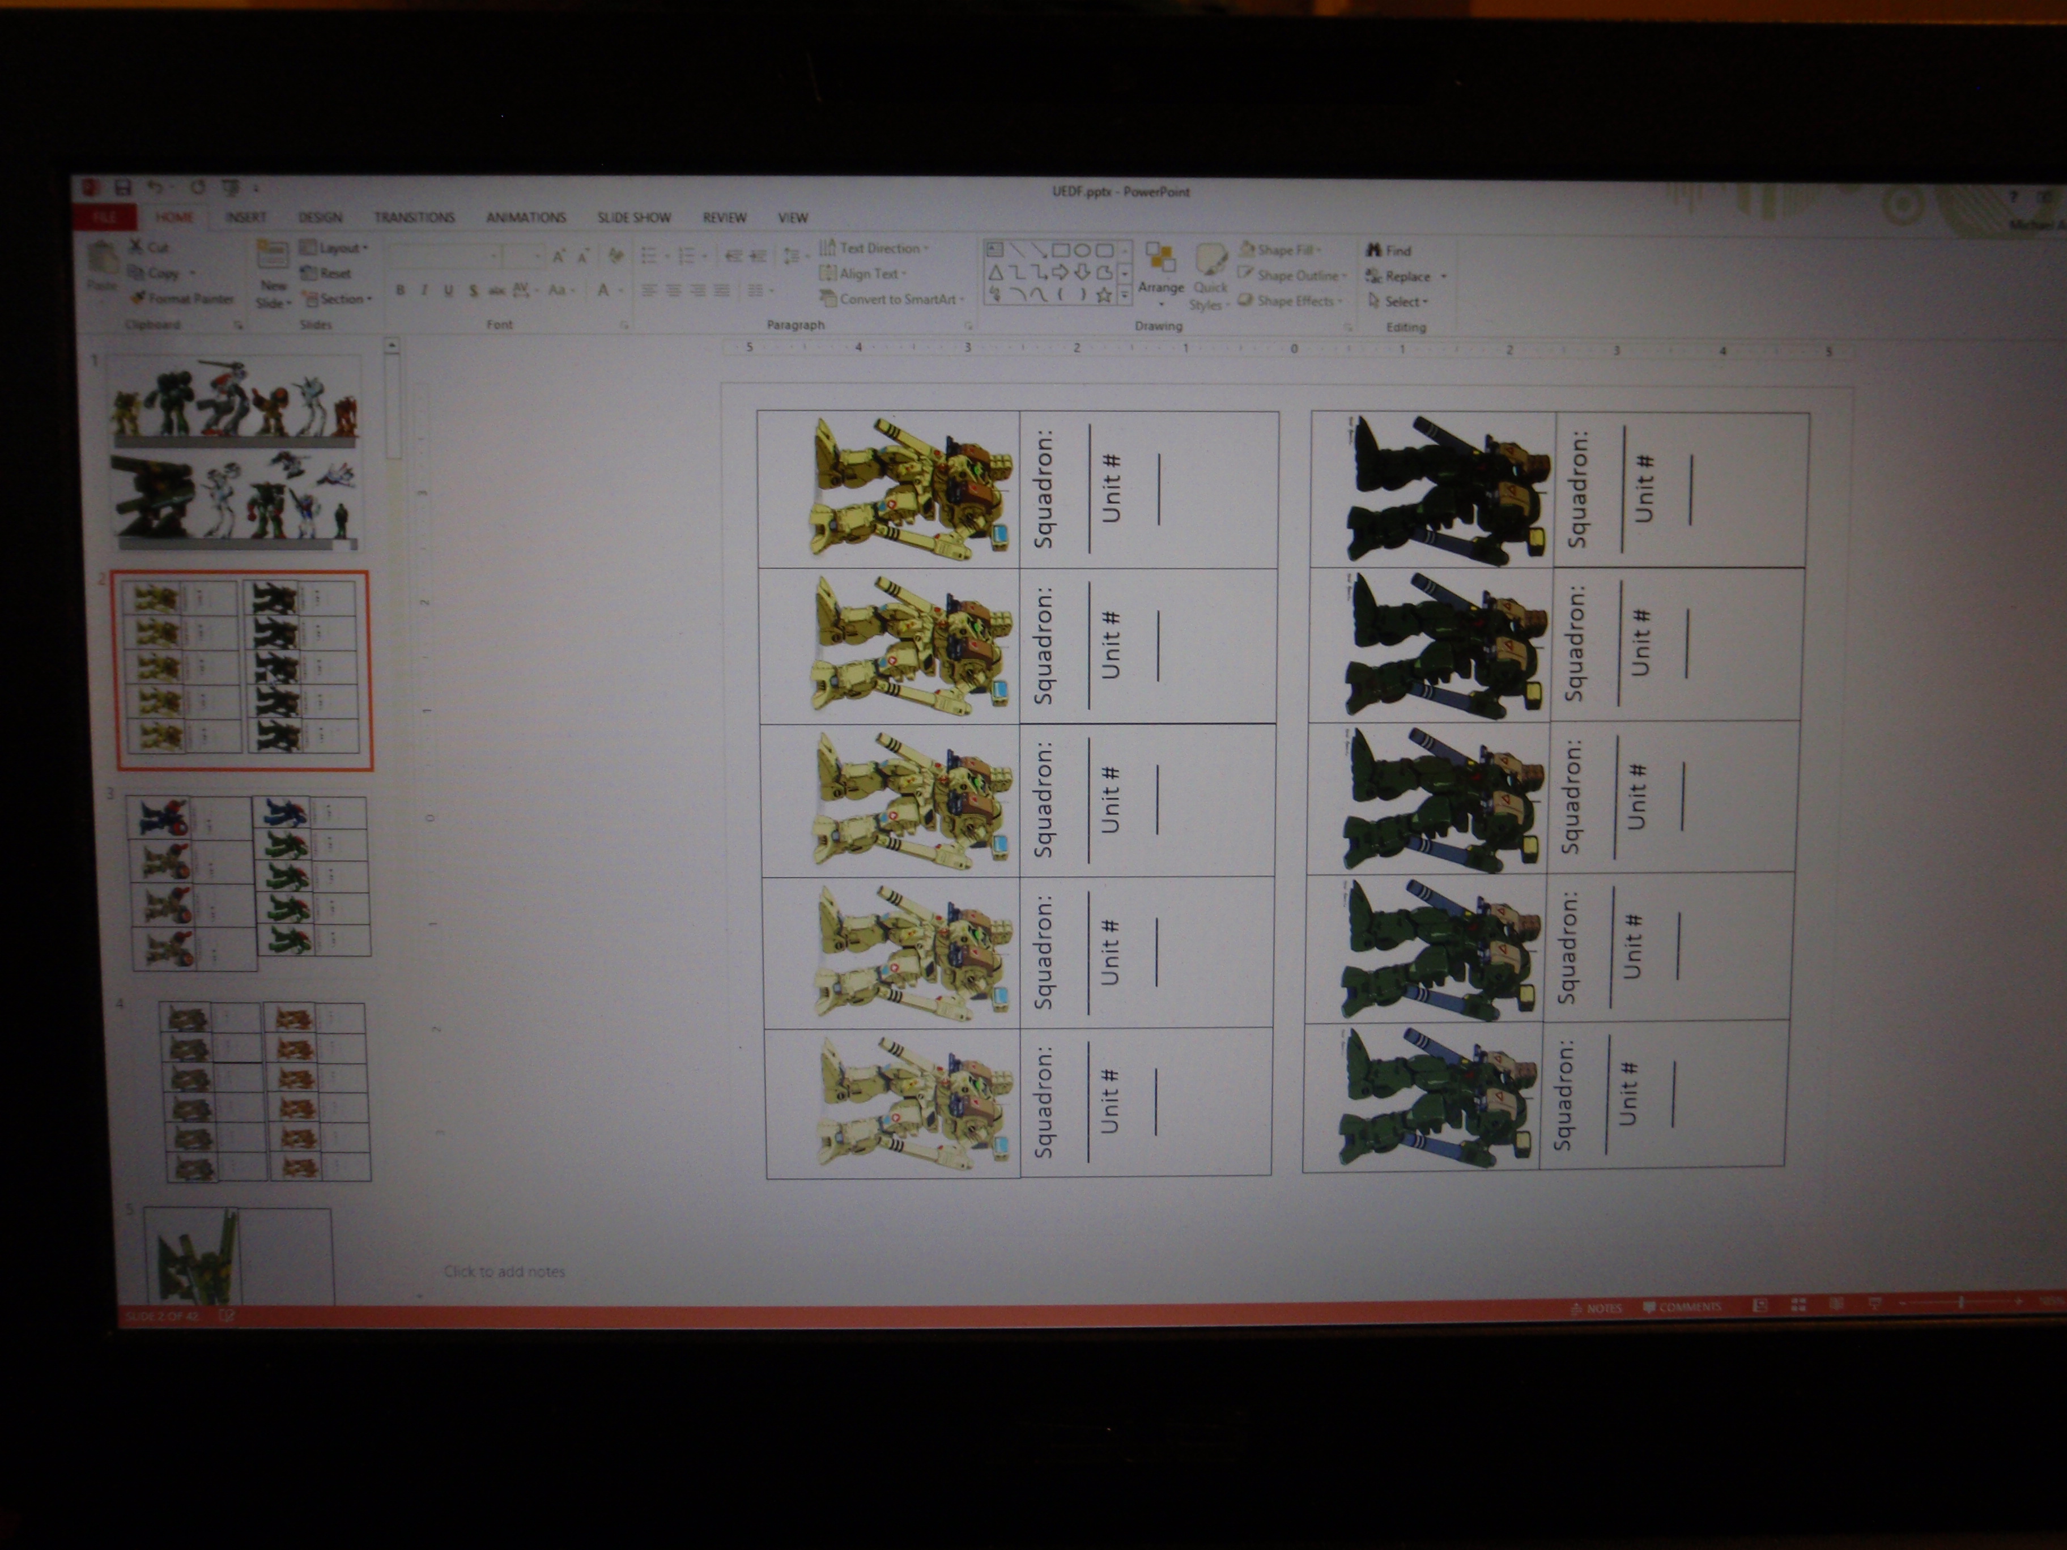The width and height of the screenshot is (2067, 1550).
Task: Open the Align Text dropdown
Action: pyautogui.click(x=862, y=274)
